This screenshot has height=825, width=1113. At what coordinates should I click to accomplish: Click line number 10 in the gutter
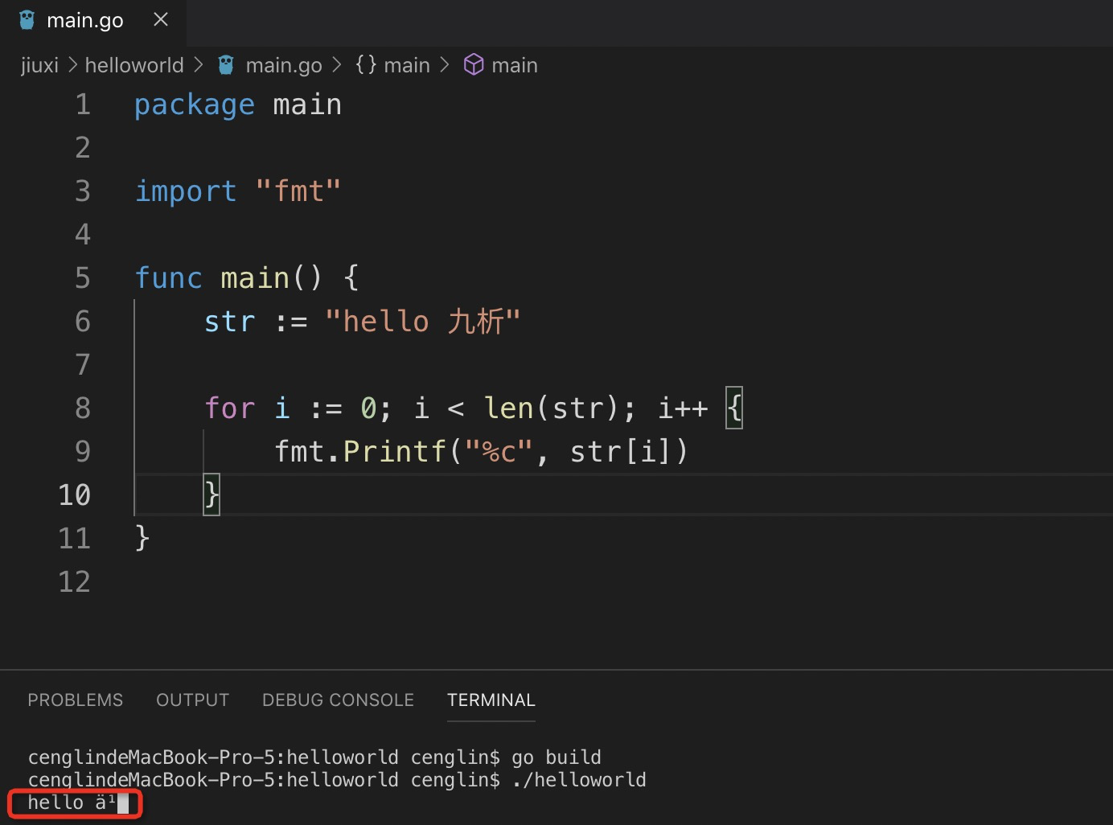tap(74, 495)
